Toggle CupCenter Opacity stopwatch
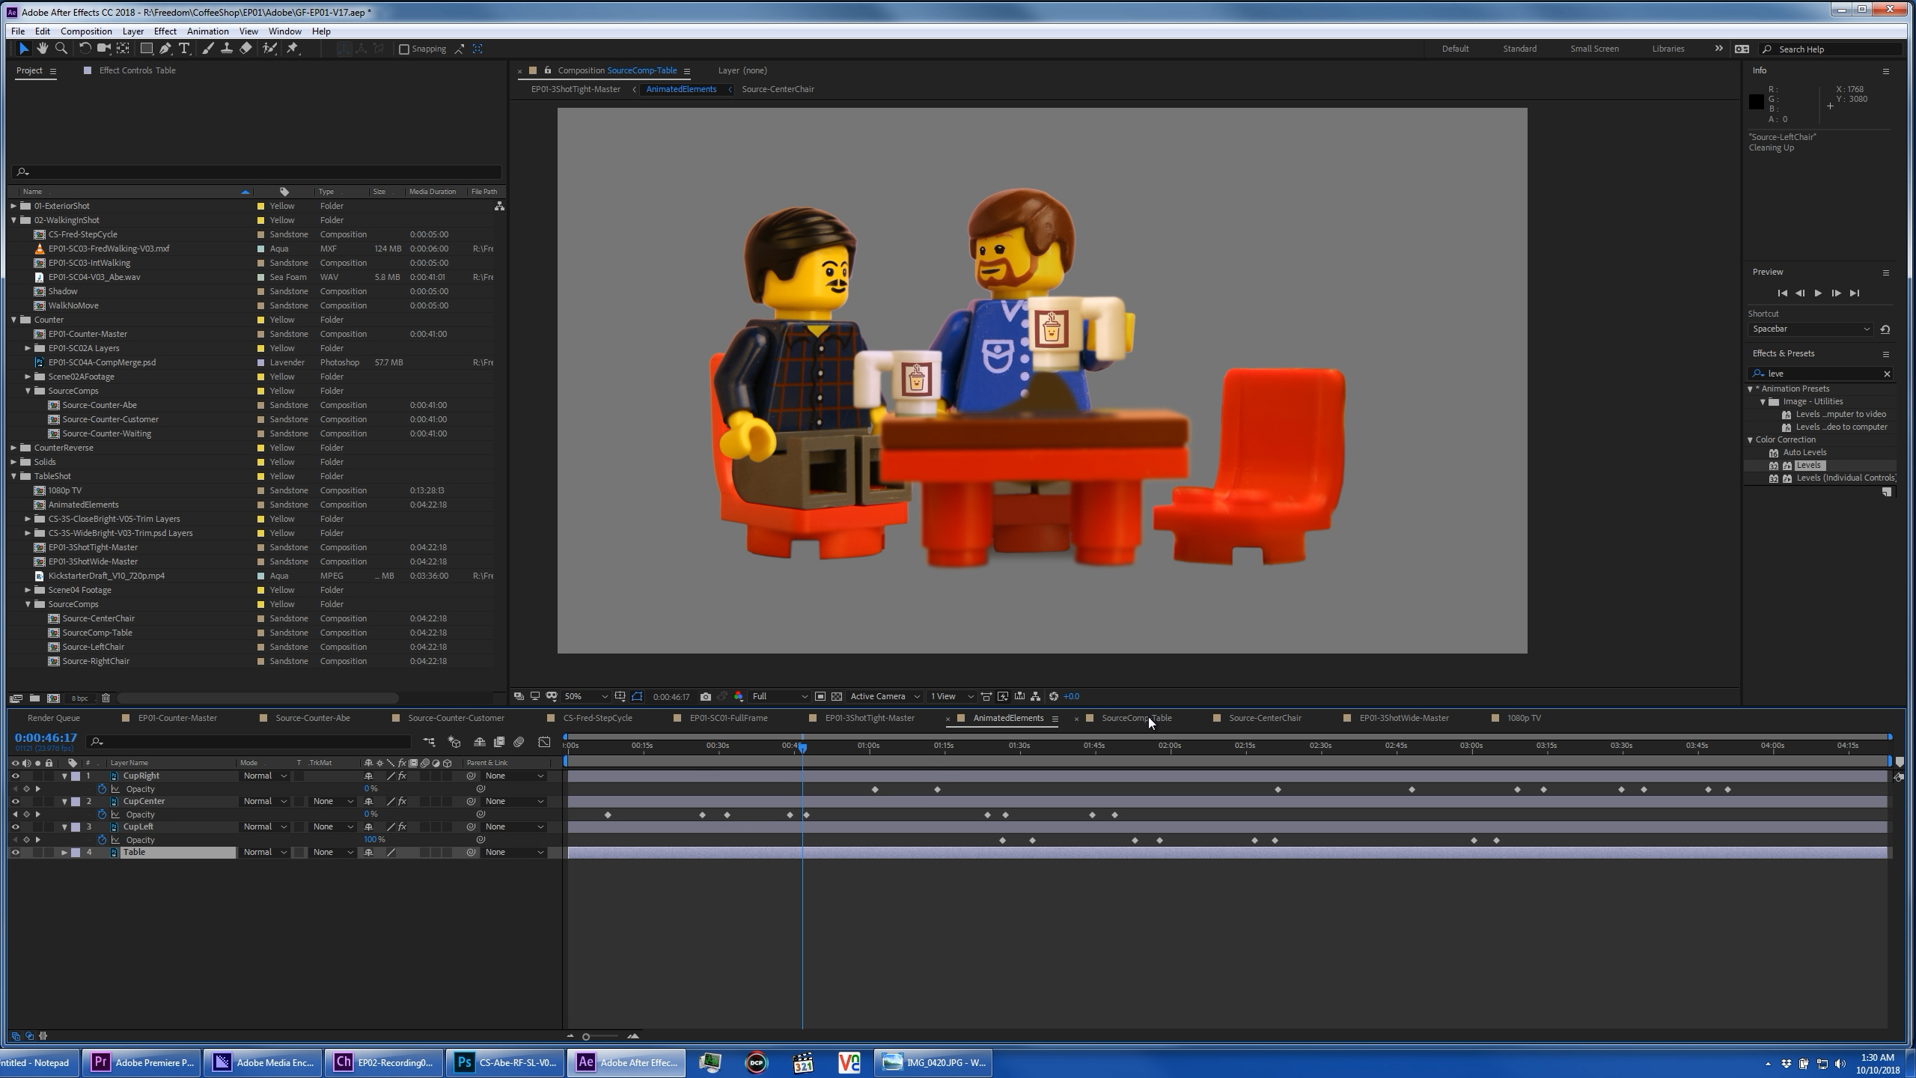Viewport: 1916px width, 1078px height. pos(102,814)
